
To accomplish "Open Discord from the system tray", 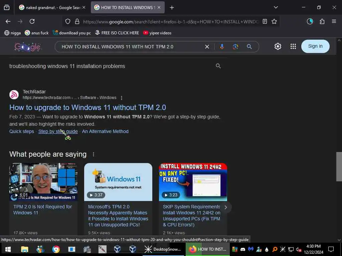I will click(243, 249).
